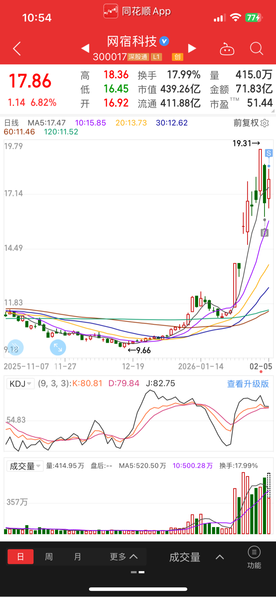Tap the brown 60:11.46 MA legend
Image resolution: width=276 pixels, height=597 pixels.
click(19, 132)
